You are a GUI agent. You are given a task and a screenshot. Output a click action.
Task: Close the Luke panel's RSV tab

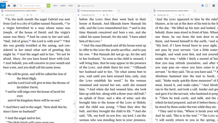click(x=39, y=11)
